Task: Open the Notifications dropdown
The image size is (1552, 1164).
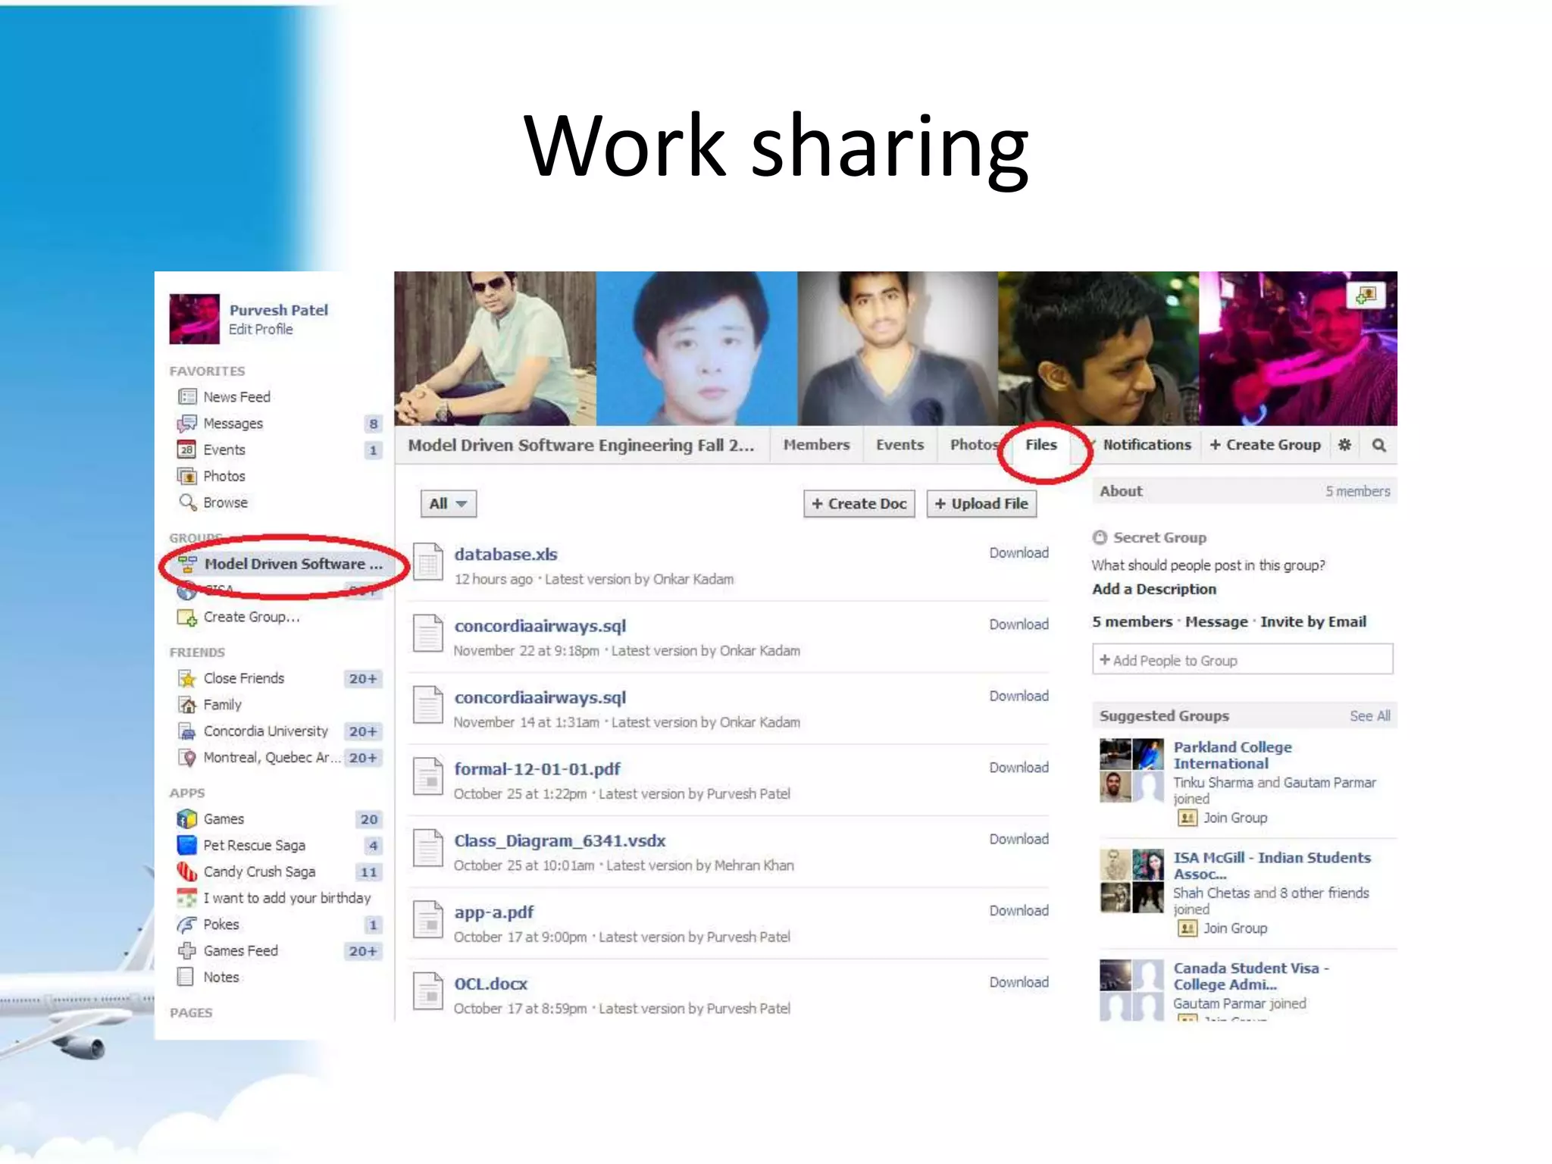Action: (x=1146, y=445)
